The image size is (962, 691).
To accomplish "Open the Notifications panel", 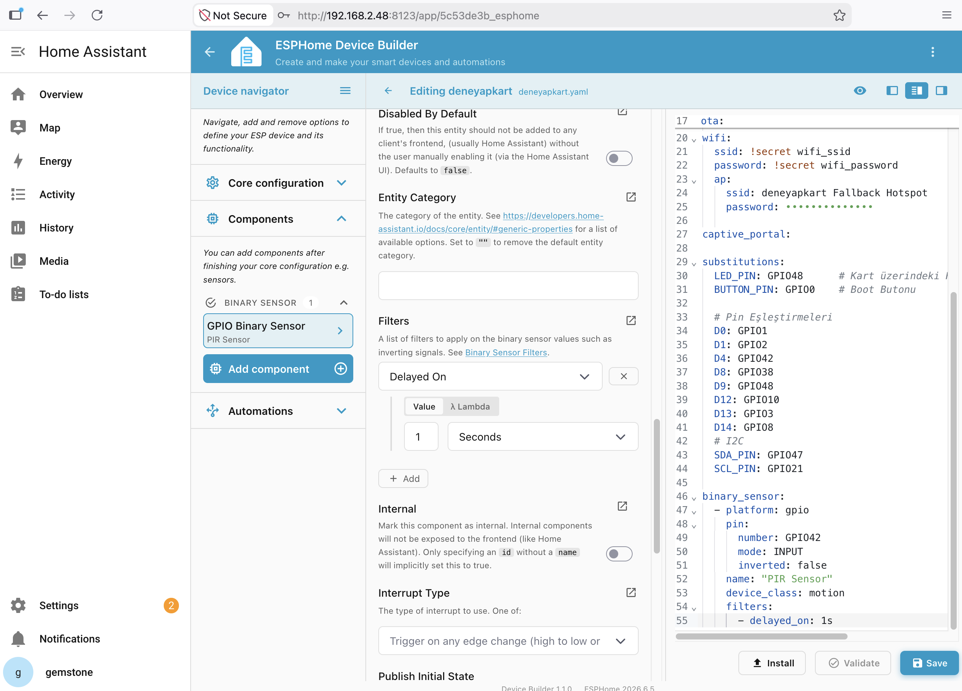I will [x=96, y=639].
